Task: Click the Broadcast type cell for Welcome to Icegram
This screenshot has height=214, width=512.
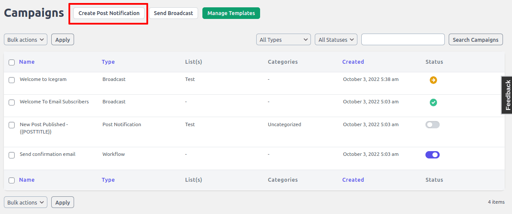Action: (114, 79)
